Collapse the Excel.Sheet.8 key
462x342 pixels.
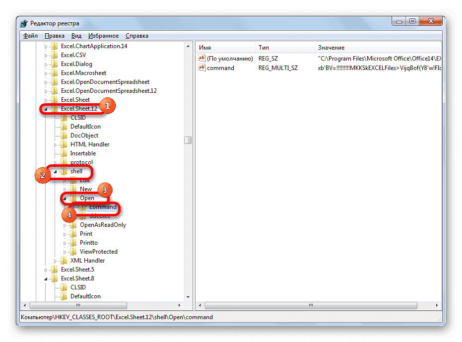pyautogui.click(x=46, y=278)
